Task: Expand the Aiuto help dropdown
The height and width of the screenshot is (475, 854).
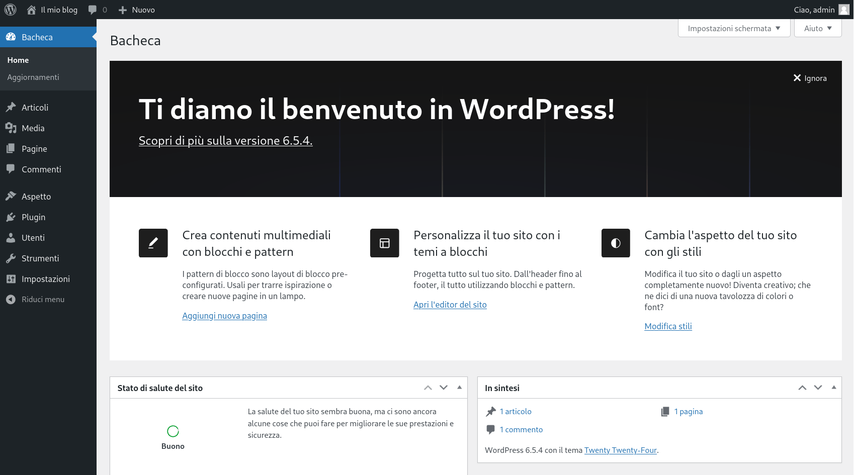Action: [x=818, y=28]
